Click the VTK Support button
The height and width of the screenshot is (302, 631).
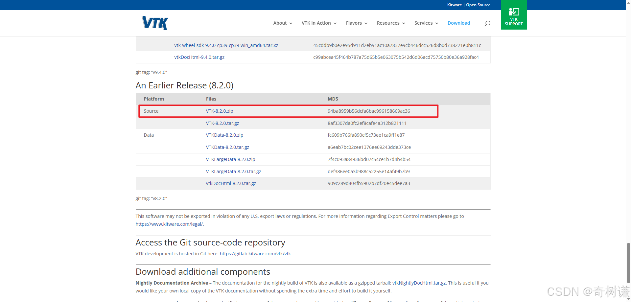(x=514, y=15)
